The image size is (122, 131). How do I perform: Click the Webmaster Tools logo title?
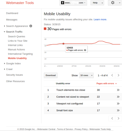[x=20, y=3]
